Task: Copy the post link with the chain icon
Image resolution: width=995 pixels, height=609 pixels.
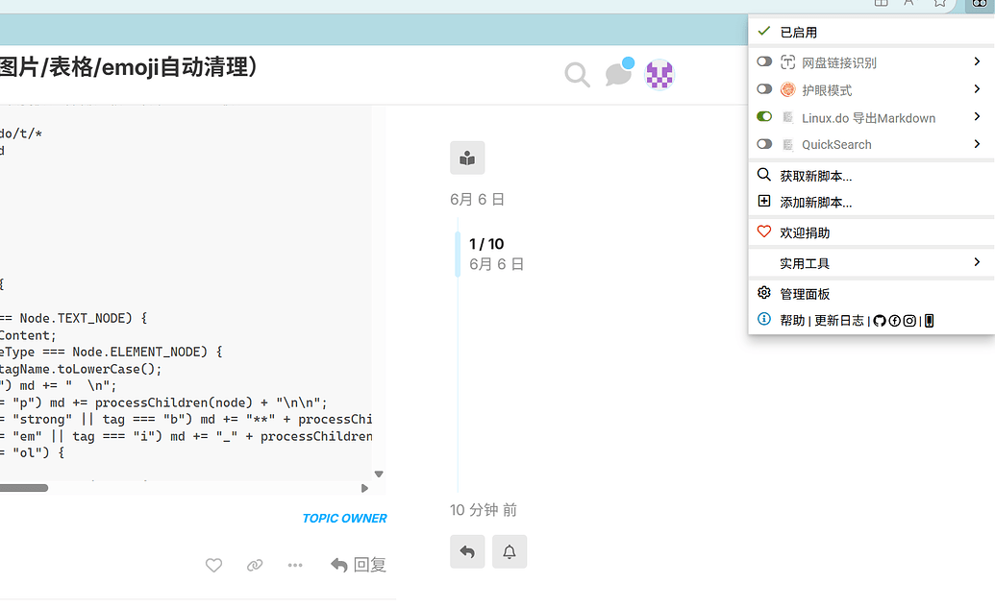Action: pos(255,565)
